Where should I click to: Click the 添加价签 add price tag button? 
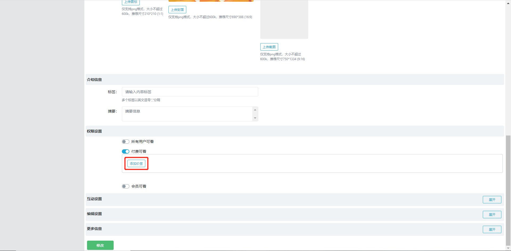tap(136, 163)
